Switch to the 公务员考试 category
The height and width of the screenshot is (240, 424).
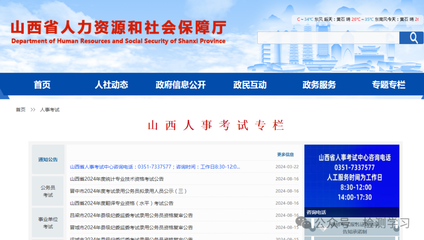48,191
